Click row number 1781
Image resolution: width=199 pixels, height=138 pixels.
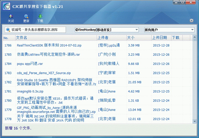pyautogui.click(x=8, y=91)
